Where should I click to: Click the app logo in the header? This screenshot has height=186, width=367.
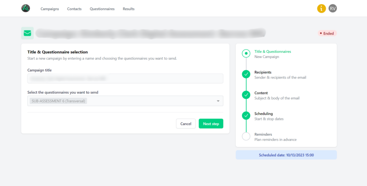pyautogui.click(x=25, y=9)
